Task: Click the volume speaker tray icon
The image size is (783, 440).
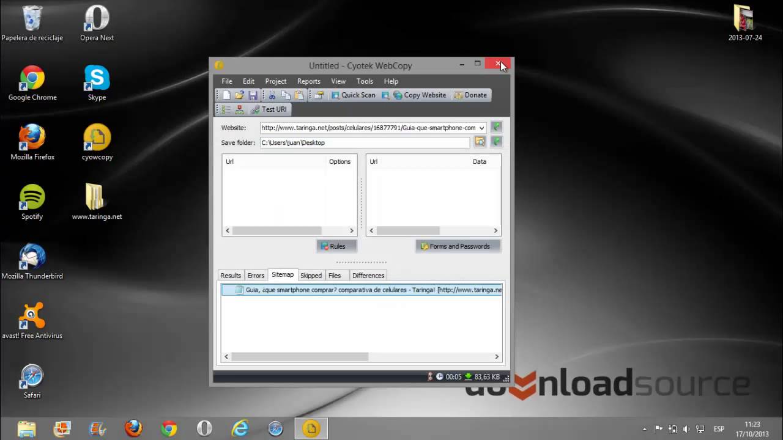Action: pyautogui.click(x=686, y=428)
